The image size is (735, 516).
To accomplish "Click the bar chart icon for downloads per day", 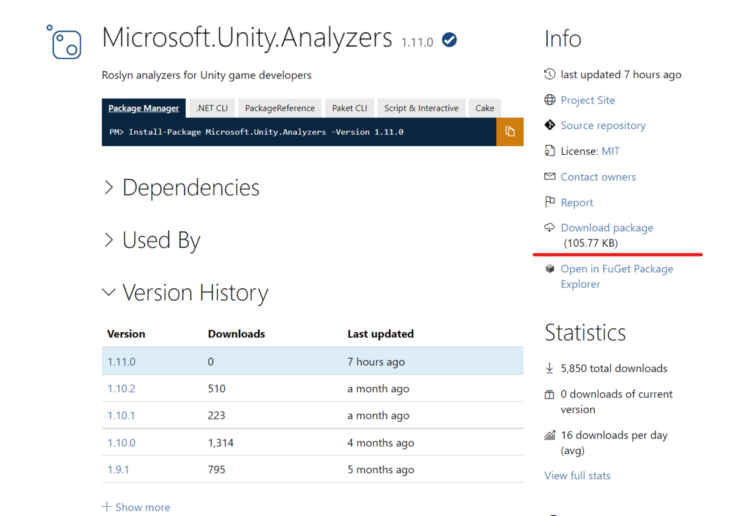I will (549, 435).
